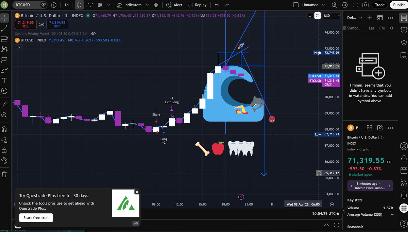Open watchlist advanced view table icon

pyautogui.click(x=380, y=18)
